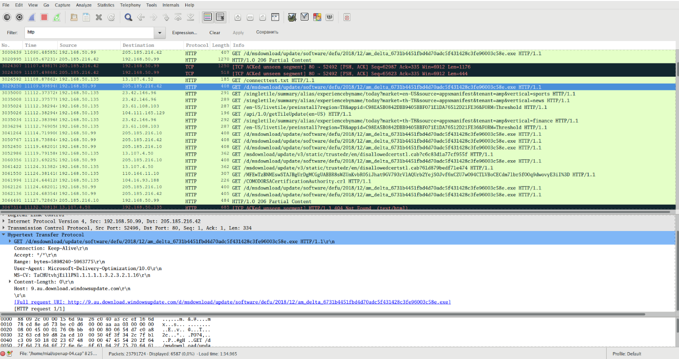
Task: Expand the Transmission Control Protocol tree
Action: point(4,228)
